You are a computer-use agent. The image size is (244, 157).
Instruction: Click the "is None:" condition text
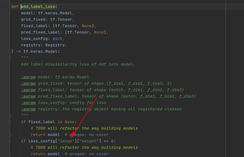coord(67,122)
